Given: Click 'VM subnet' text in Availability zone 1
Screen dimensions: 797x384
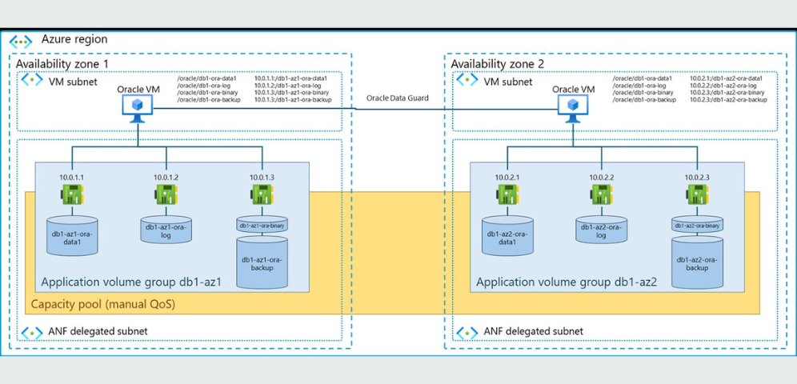Looking at the screenshot, I should (x=73, y=81).
